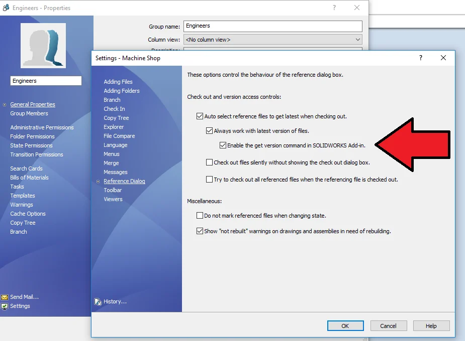Click the History icon in Settings dialog
This screenshot has width=465, height=341.
click(98, 301)
